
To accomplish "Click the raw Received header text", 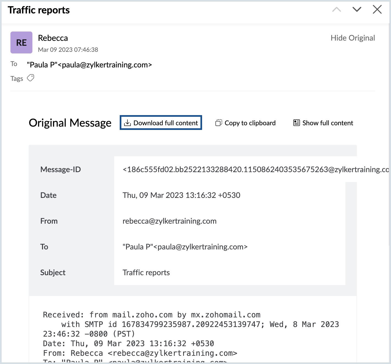I will (152, 315).
